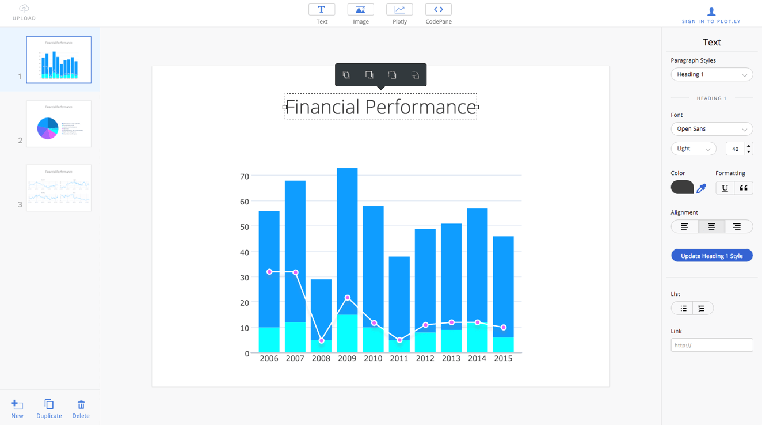Align text left
This screenshot has height=425, width=762.
[x=685, y=226]
